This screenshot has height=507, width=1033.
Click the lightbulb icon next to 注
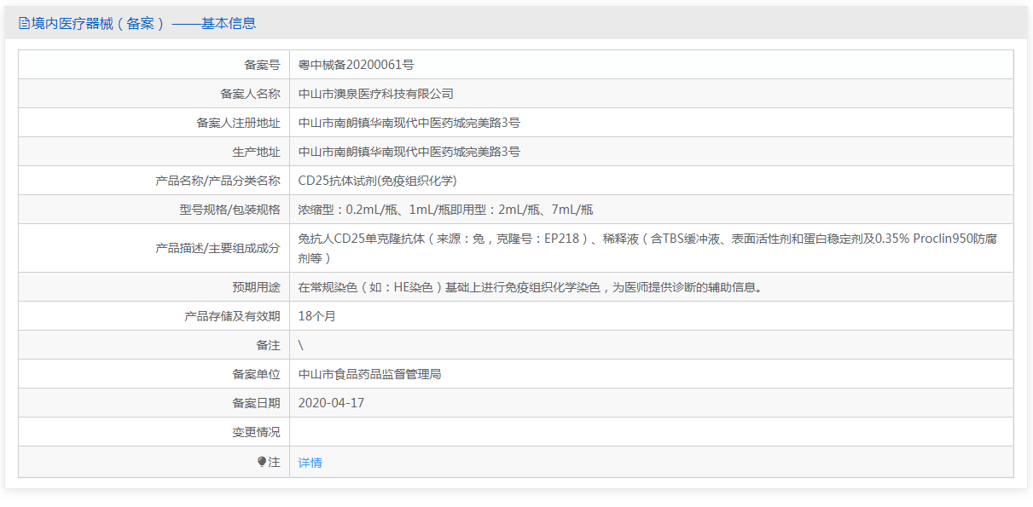[x=262, y=462]
